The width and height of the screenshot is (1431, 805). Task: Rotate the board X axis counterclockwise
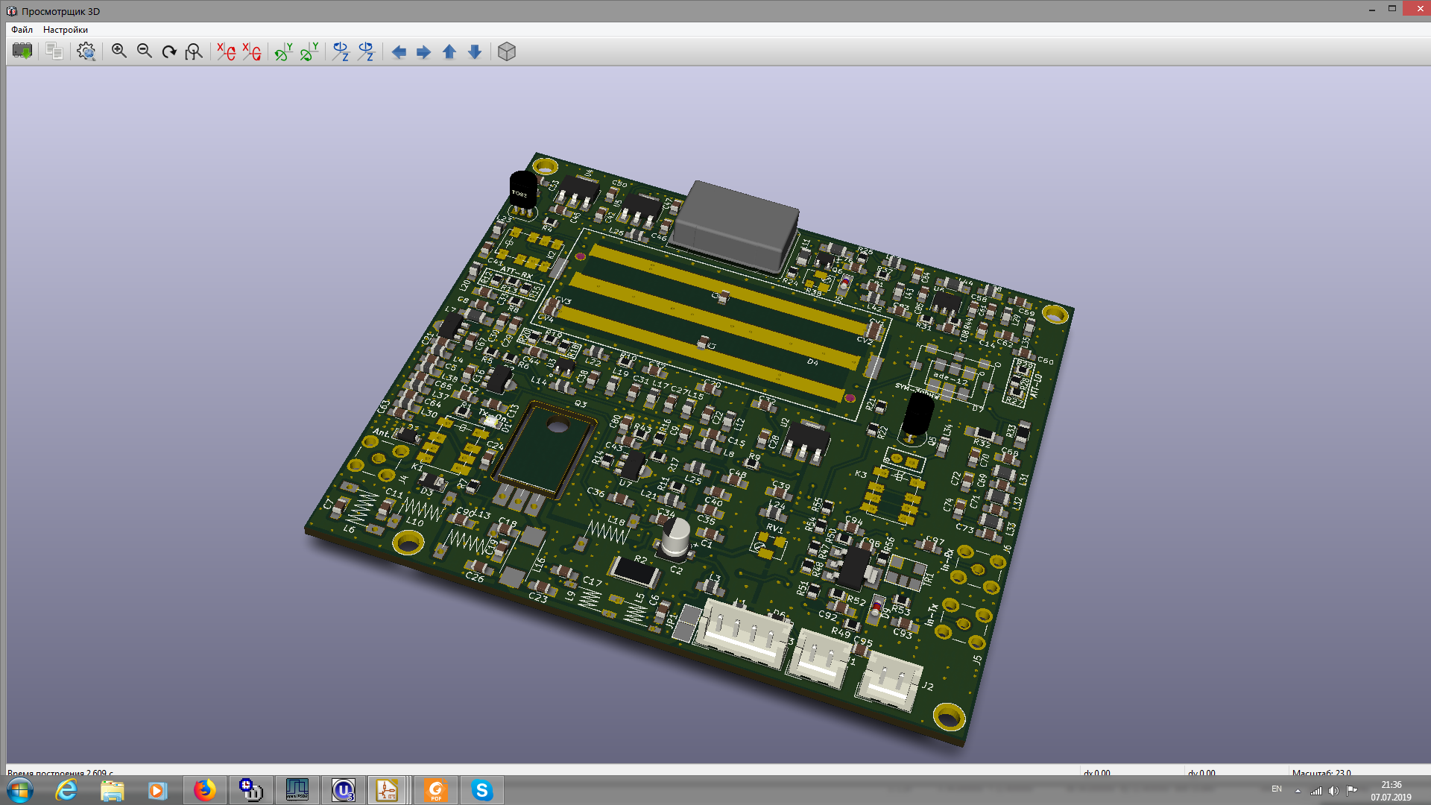(x=252, y=51)
